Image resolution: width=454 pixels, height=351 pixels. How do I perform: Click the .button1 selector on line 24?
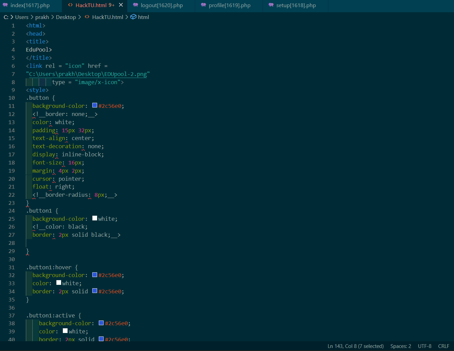pyautogui.click(x=39, y=211)
